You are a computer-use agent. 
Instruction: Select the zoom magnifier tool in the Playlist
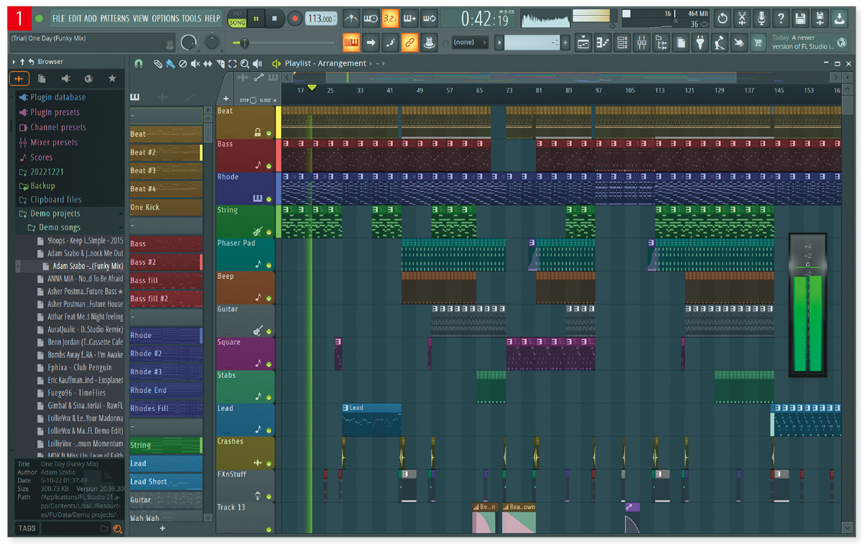pos(245,64)
